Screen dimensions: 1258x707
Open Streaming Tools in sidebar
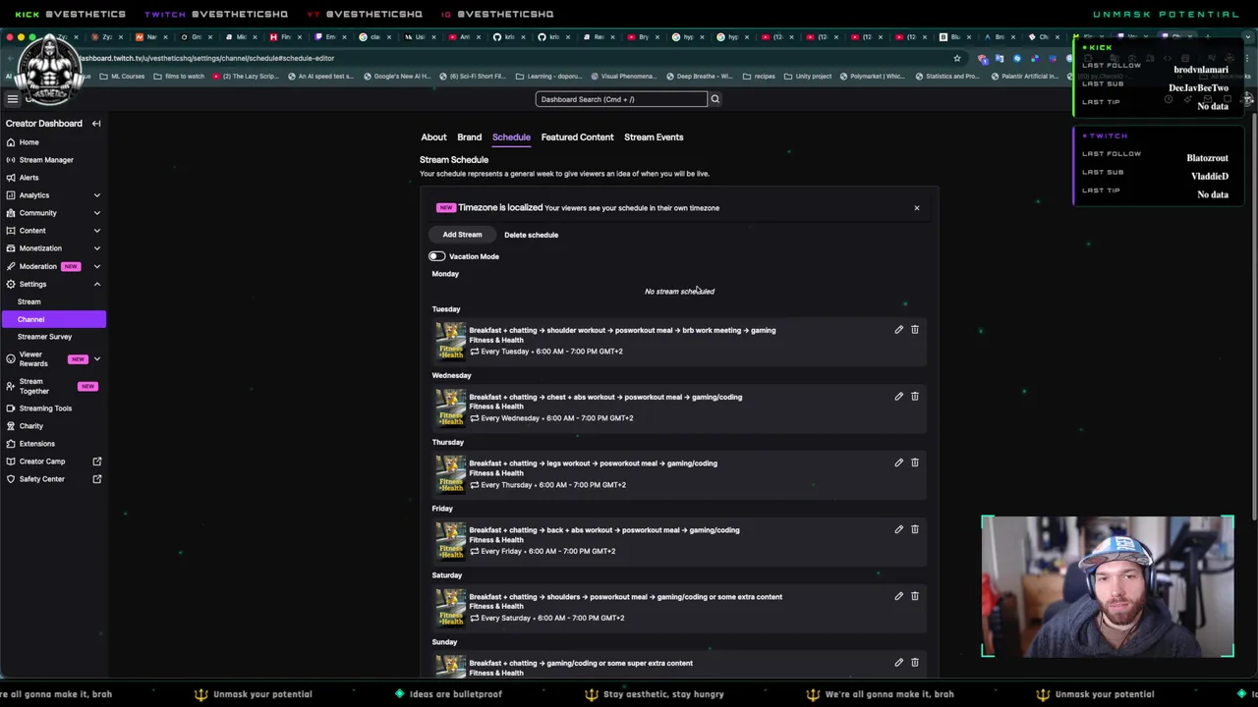(x=45, y=408)
